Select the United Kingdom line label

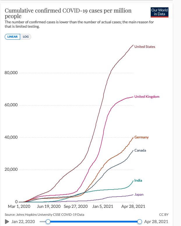[x=147, y=97]
